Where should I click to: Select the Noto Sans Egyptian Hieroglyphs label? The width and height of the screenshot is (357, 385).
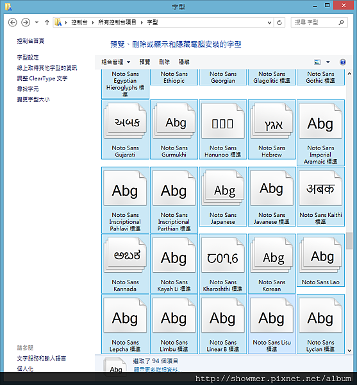[125, 84]
